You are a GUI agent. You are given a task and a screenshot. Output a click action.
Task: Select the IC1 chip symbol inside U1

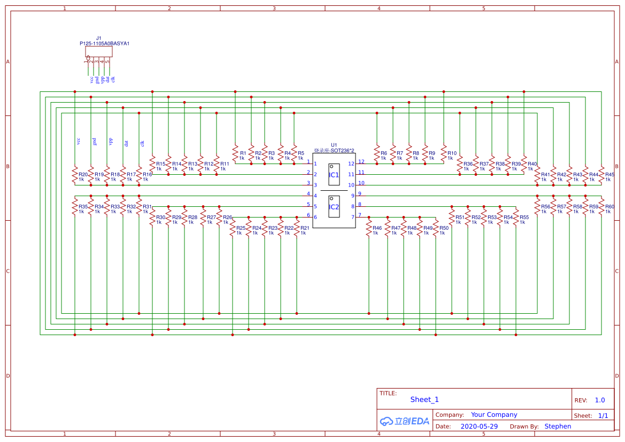pyautogui.click(x=334, y=175)
